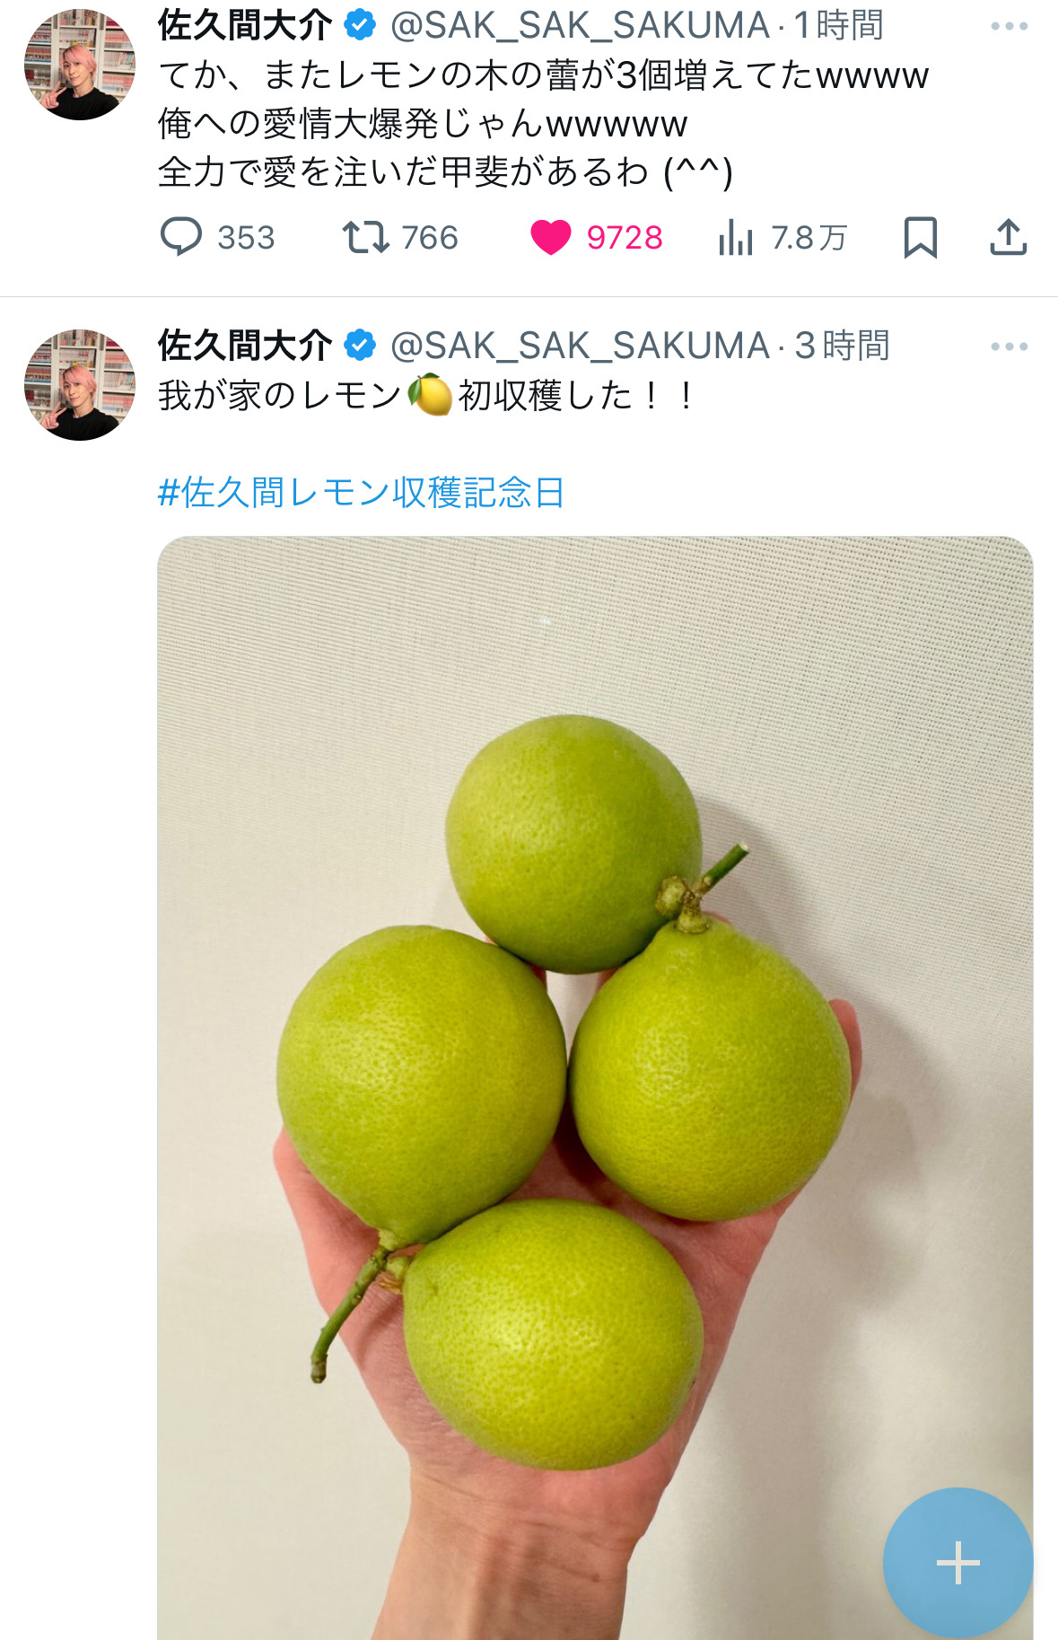Open the more options dots on the 3時間 tweet

(x=1010, y=346)
